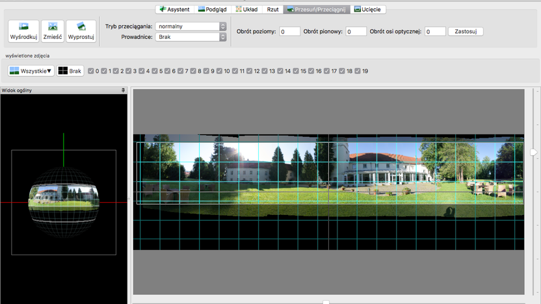Toggle image 10 checkbox

tap(219, 71)
